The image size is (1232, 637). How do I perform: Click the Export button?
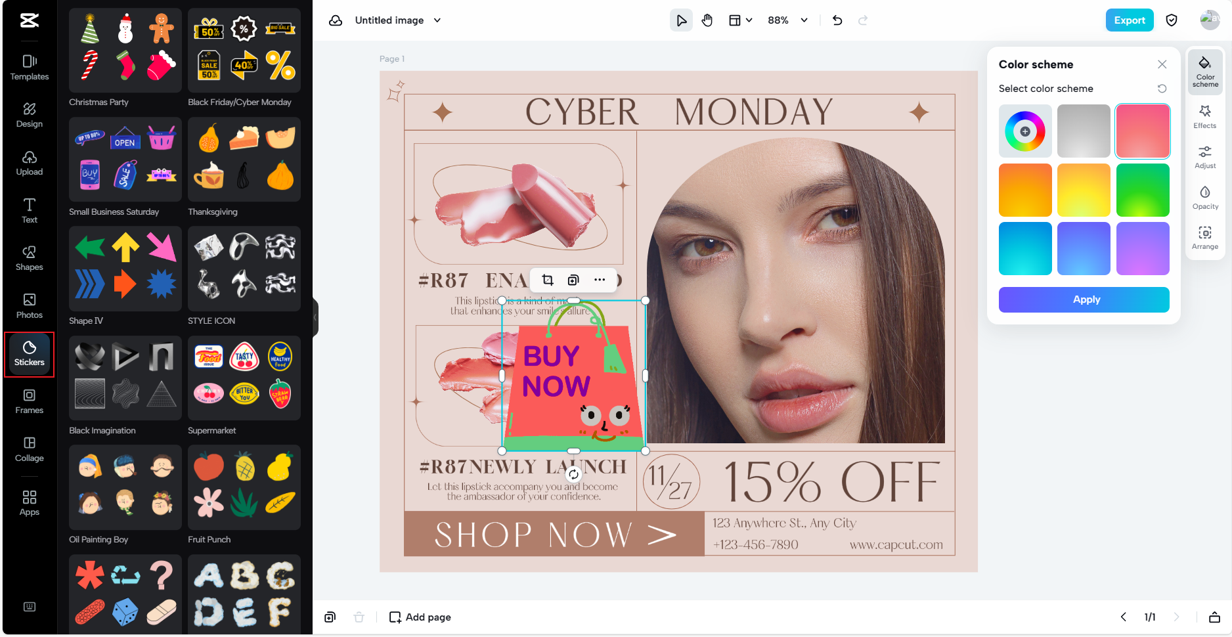[x=1129, y=20]
